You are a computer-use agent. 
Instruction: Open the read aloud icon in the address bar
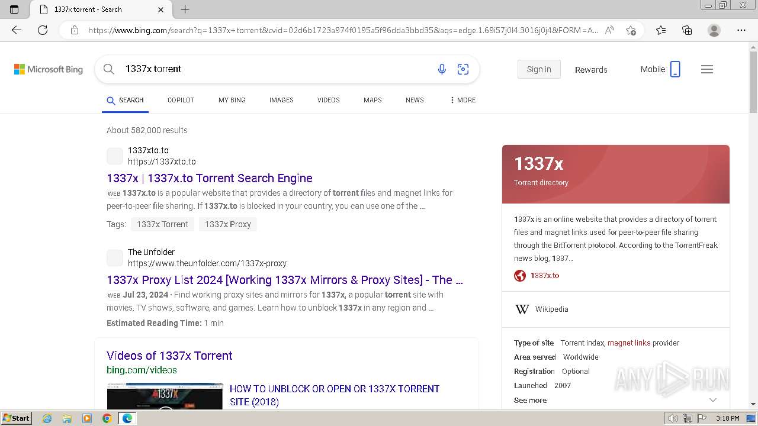tap(609, 30)
